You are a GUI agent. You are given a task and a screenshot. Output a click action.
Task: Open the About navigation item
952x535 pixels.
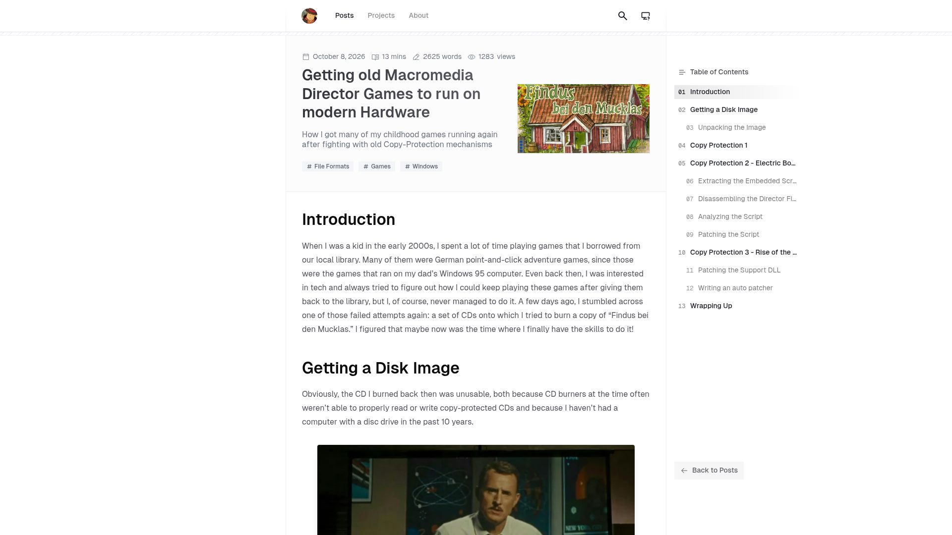(x=418, y=16)
